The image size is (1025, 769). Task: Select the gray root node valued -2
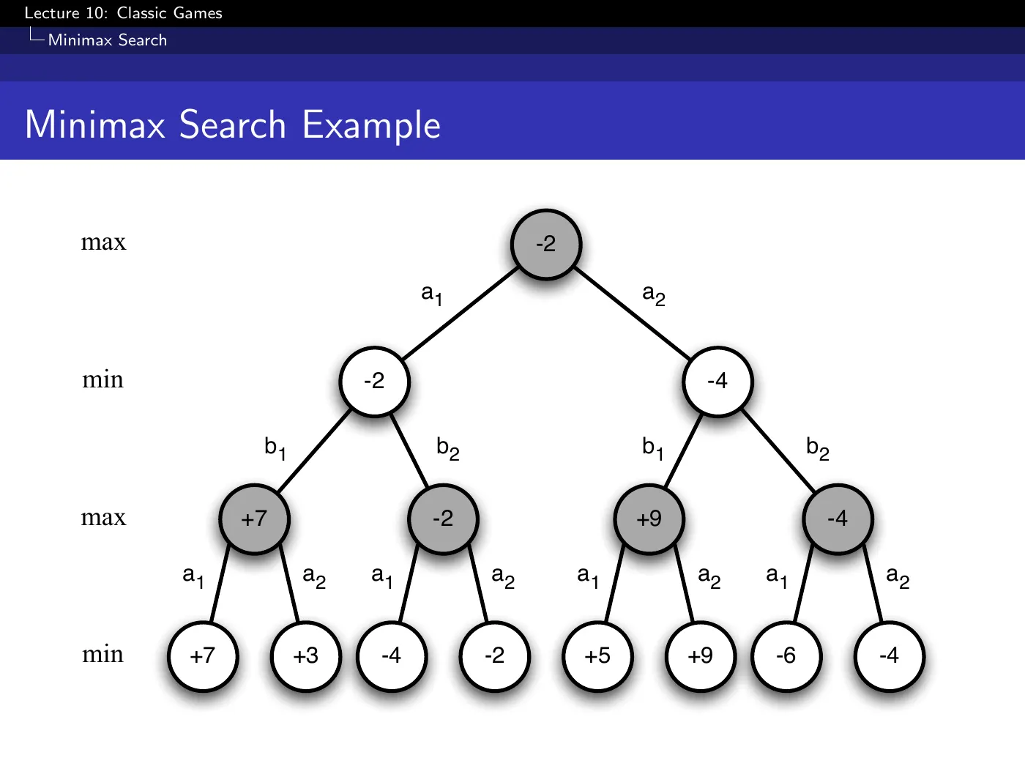pos(546,244)
